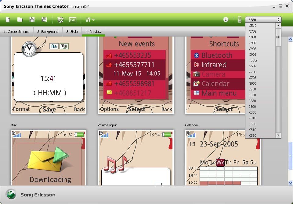Viewport: 293px width, 204px height.
Task: Click the Volume Input preview thumbnail
Action: pos(136,158)
